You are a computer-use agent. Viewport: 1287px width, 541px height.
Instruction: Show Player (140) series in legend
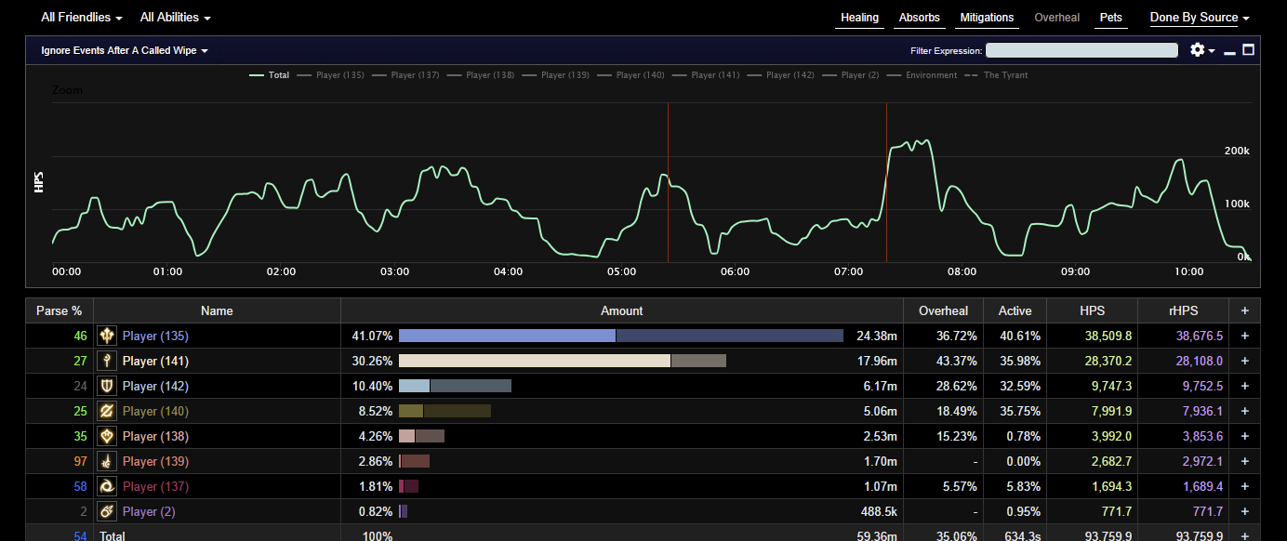[x=630, y=75]
